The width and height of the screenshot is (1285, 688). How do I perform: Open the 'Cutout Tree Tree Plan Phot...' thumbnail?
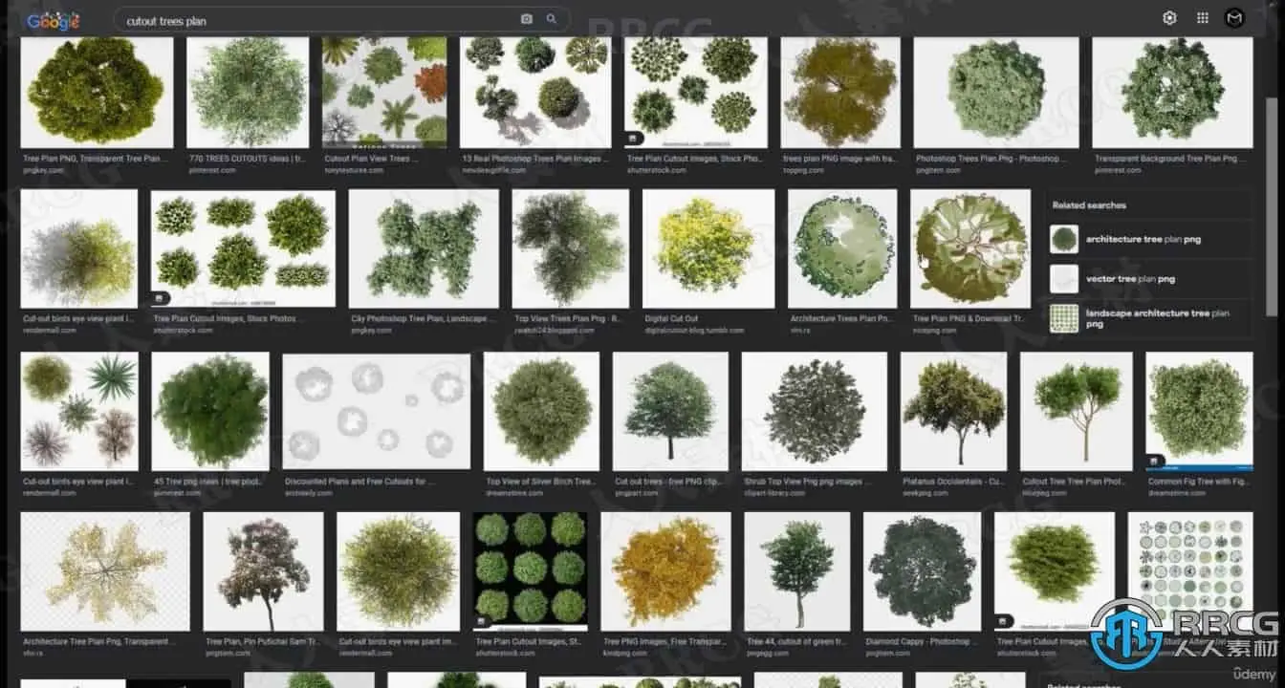coord(1077,411)
